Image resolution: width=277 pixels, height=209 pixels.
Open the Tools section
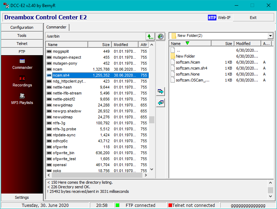point(22,35)
